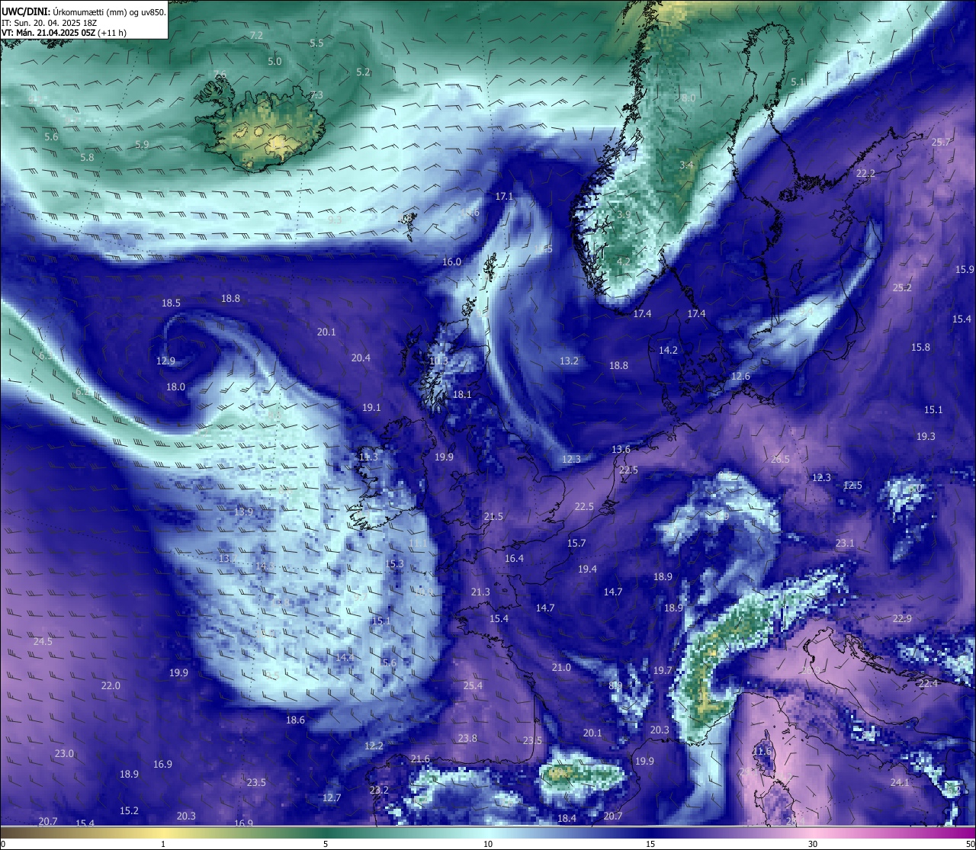Click the map value 21.0
The image size is (976, 850).
tap(561, 668)
